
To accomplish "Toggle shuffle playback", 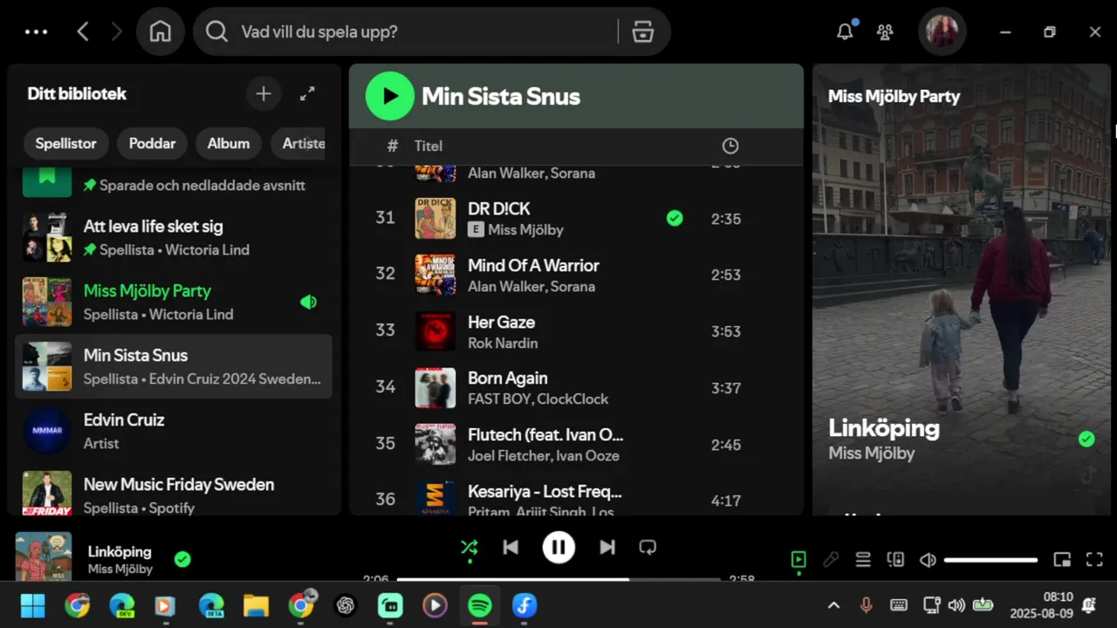I will pos(469,548).
